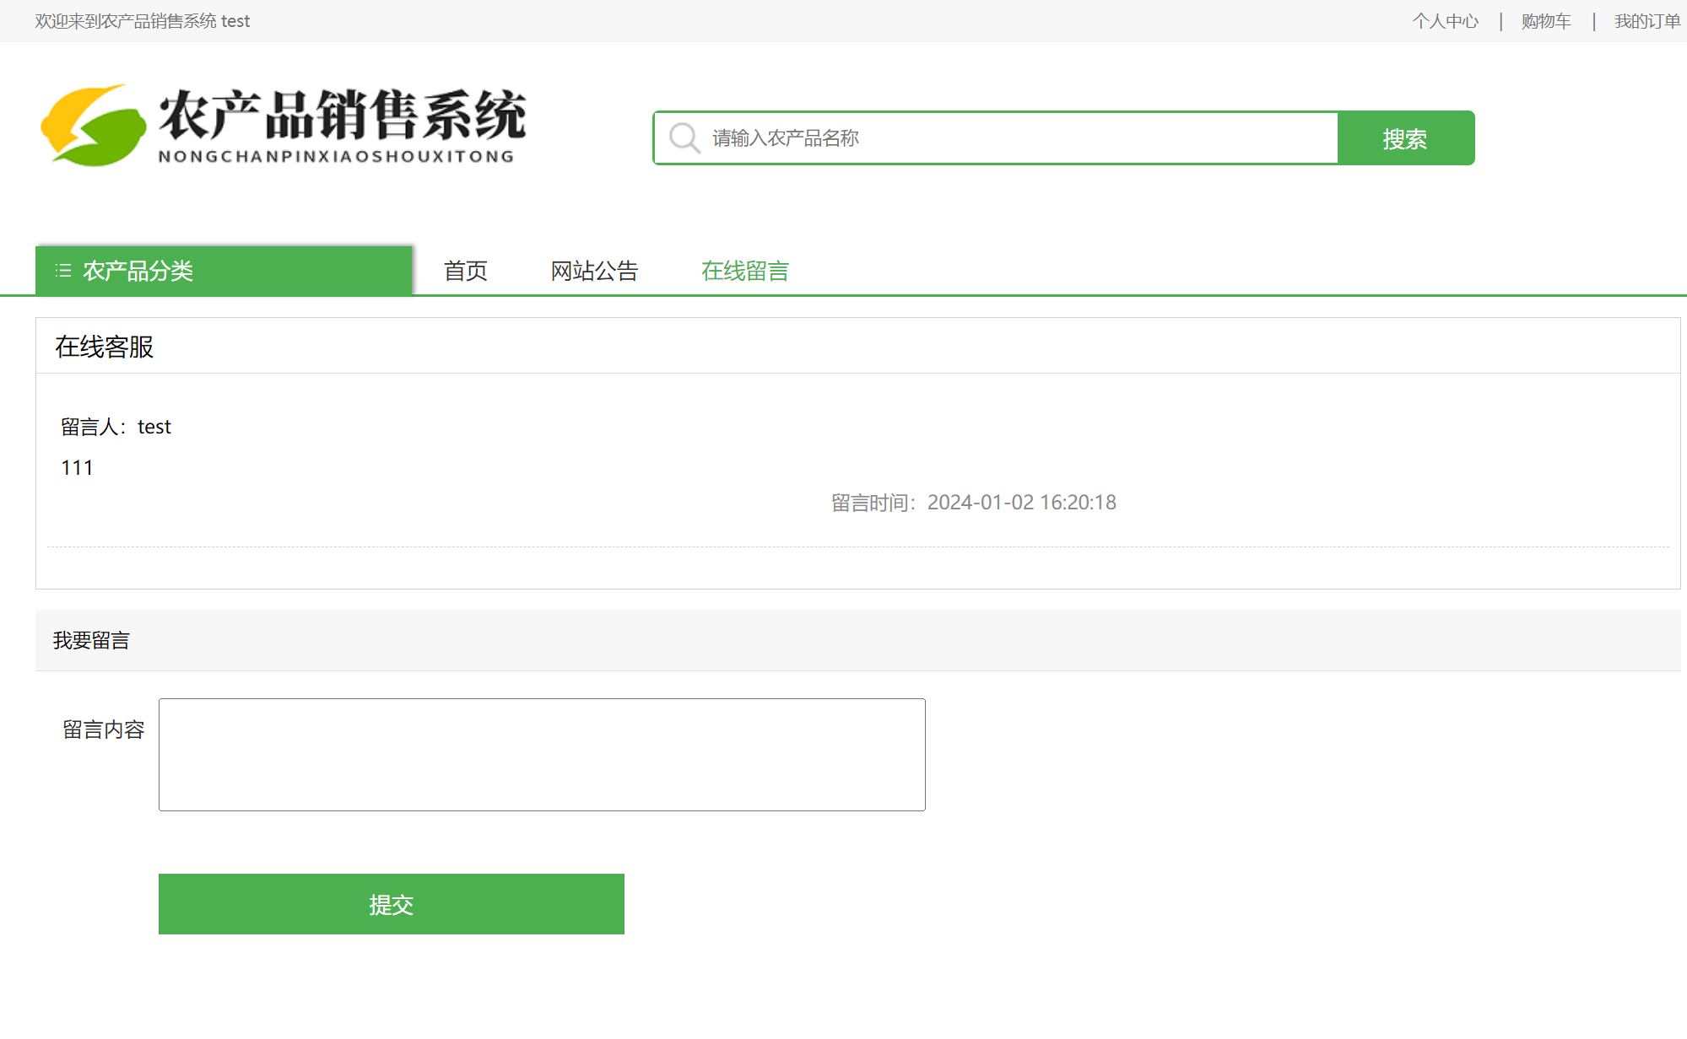Select the message from 留言人 test
Image resolution: width=1687 pixels, height=1039 pixels.
tap(116, 426)
